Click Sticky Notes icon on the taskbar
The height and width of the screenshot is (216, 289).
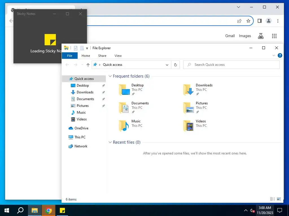[x=62, y=210]
